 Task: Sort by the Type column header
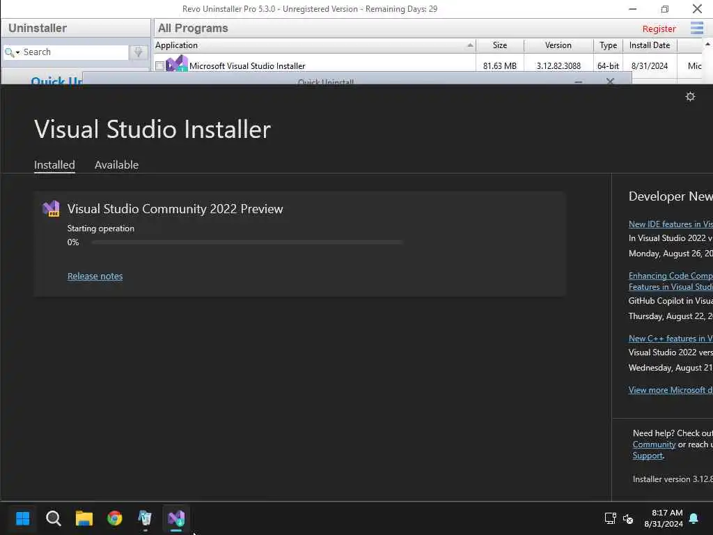point(609,45)
